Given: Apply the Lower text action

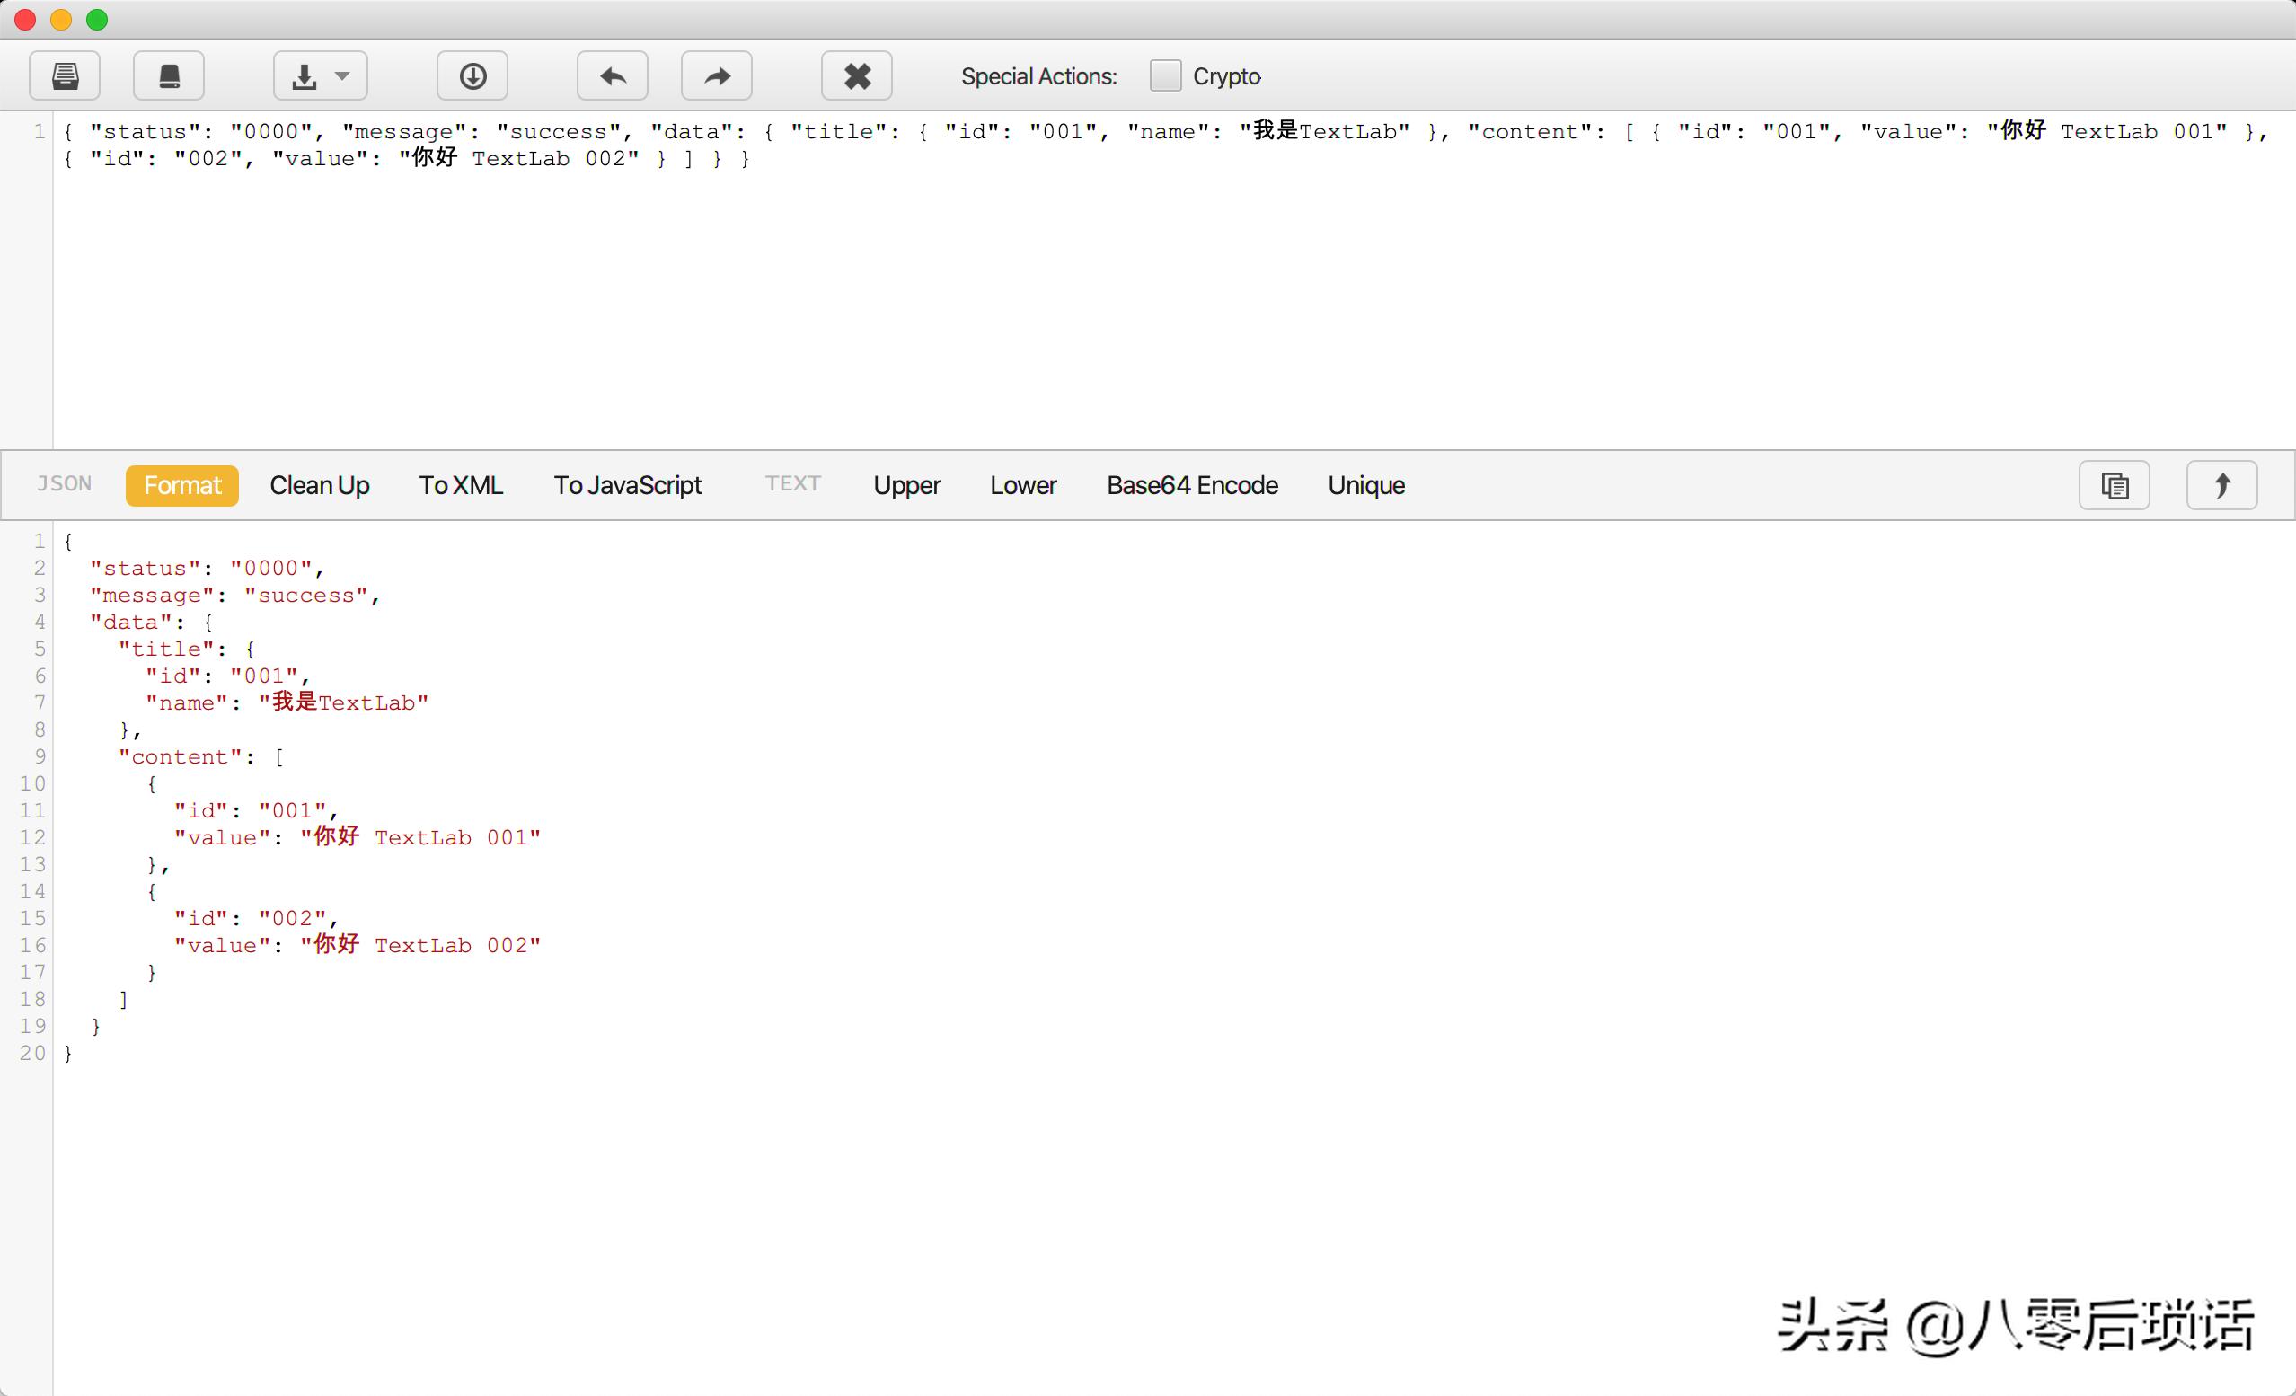Looking at the screenshot, I should point(1022,485).
